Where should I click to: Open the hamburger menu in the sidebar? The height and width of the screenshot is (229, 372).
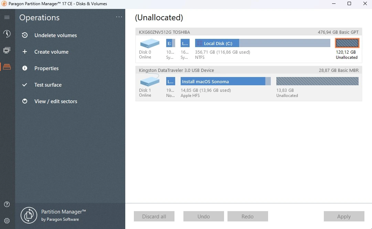tap(7, 17)
